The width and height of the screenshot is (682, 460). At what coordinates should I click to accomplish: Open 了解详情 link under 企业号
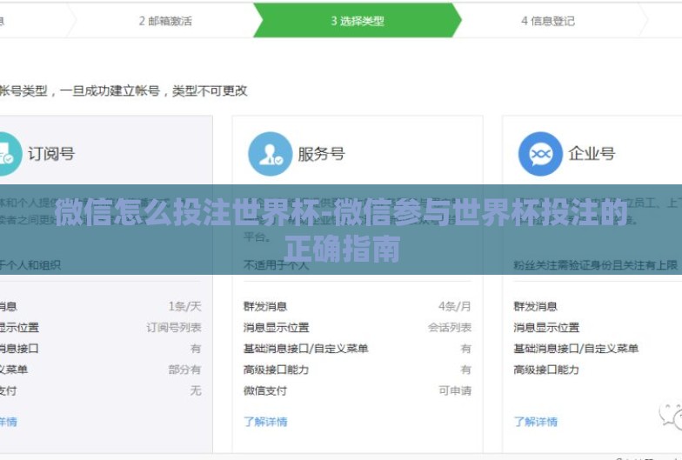coord(536,422)
